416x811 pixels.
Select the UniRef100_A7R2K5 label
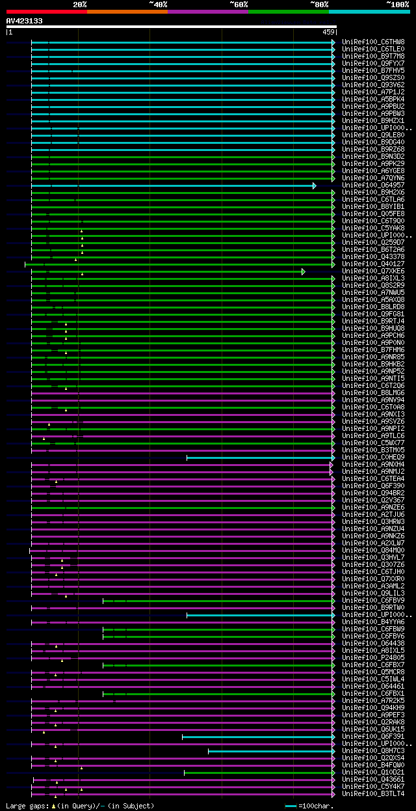(373, 700)
